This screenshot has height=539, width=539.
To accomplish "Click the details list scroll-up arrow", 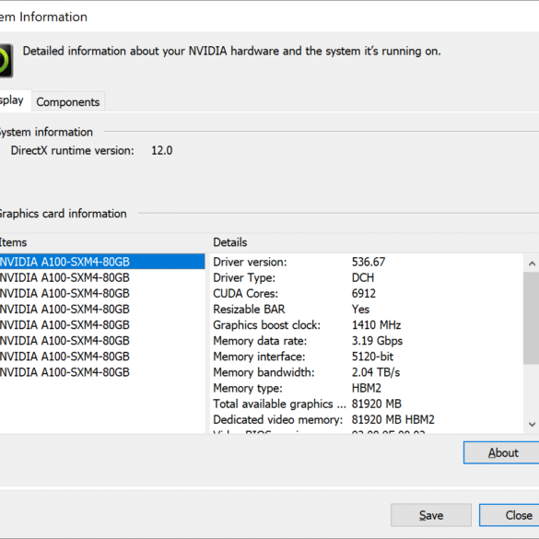I will (x=532, y=264).
